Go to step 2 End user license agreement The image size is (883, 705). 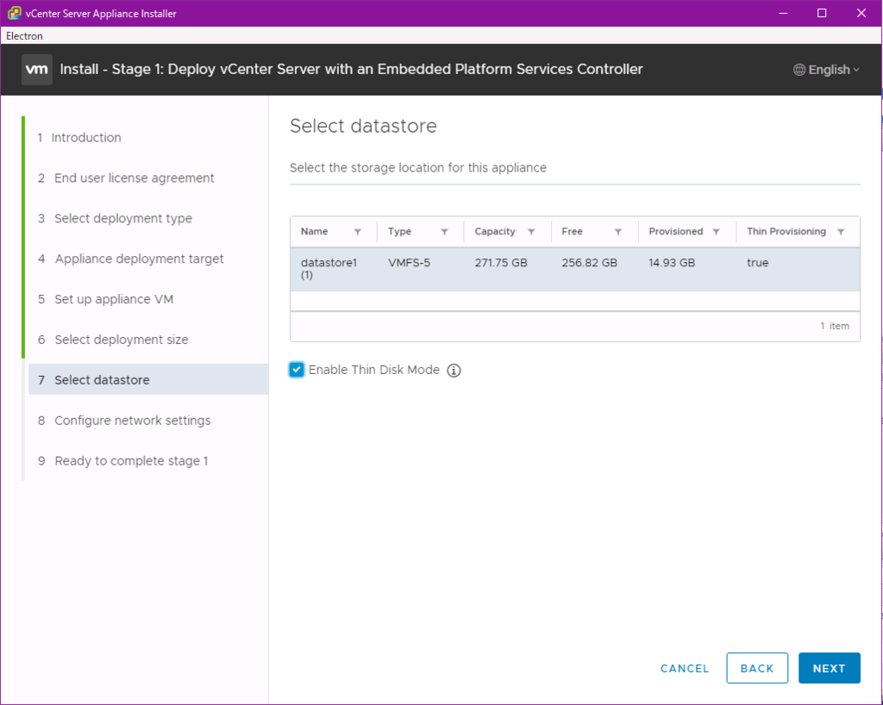(126, 178)
